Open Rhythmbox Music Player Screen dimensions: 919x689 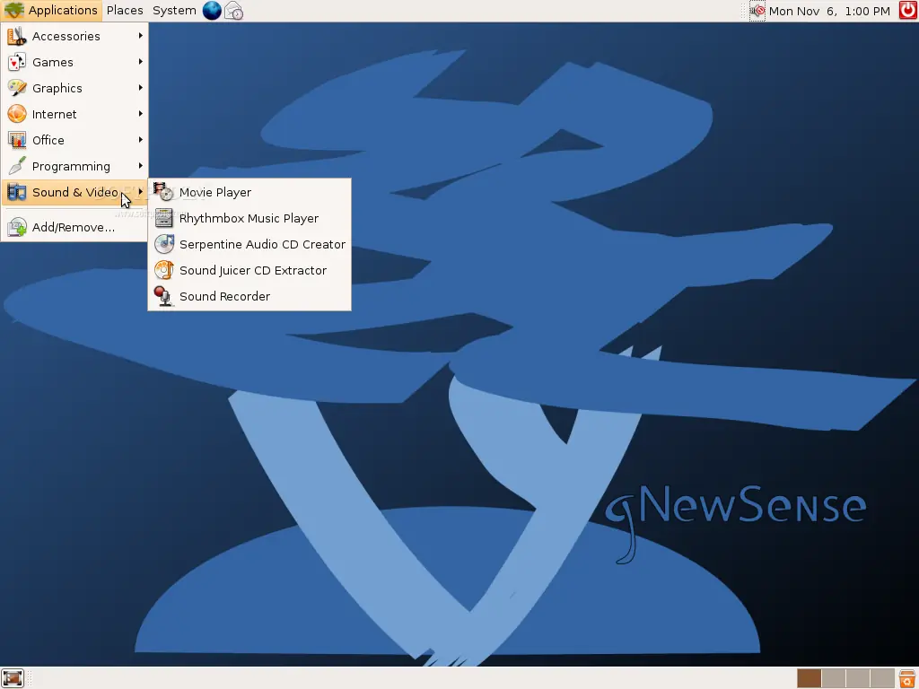pyautogui.click(x=248, y=218)
